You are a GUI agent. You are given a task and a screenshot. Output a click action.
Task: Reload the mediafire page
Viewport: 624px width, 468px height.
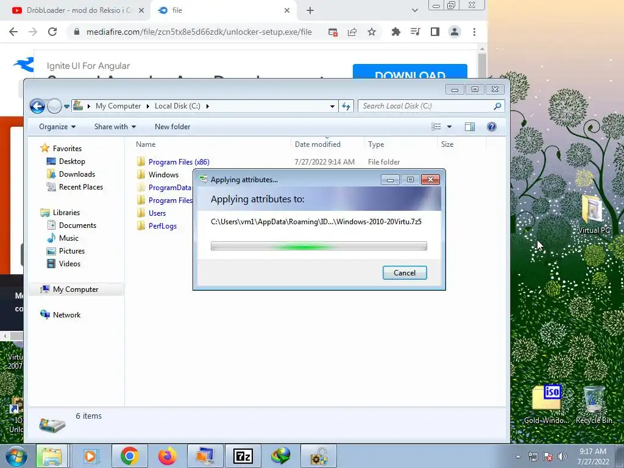[x=52, y=32]
